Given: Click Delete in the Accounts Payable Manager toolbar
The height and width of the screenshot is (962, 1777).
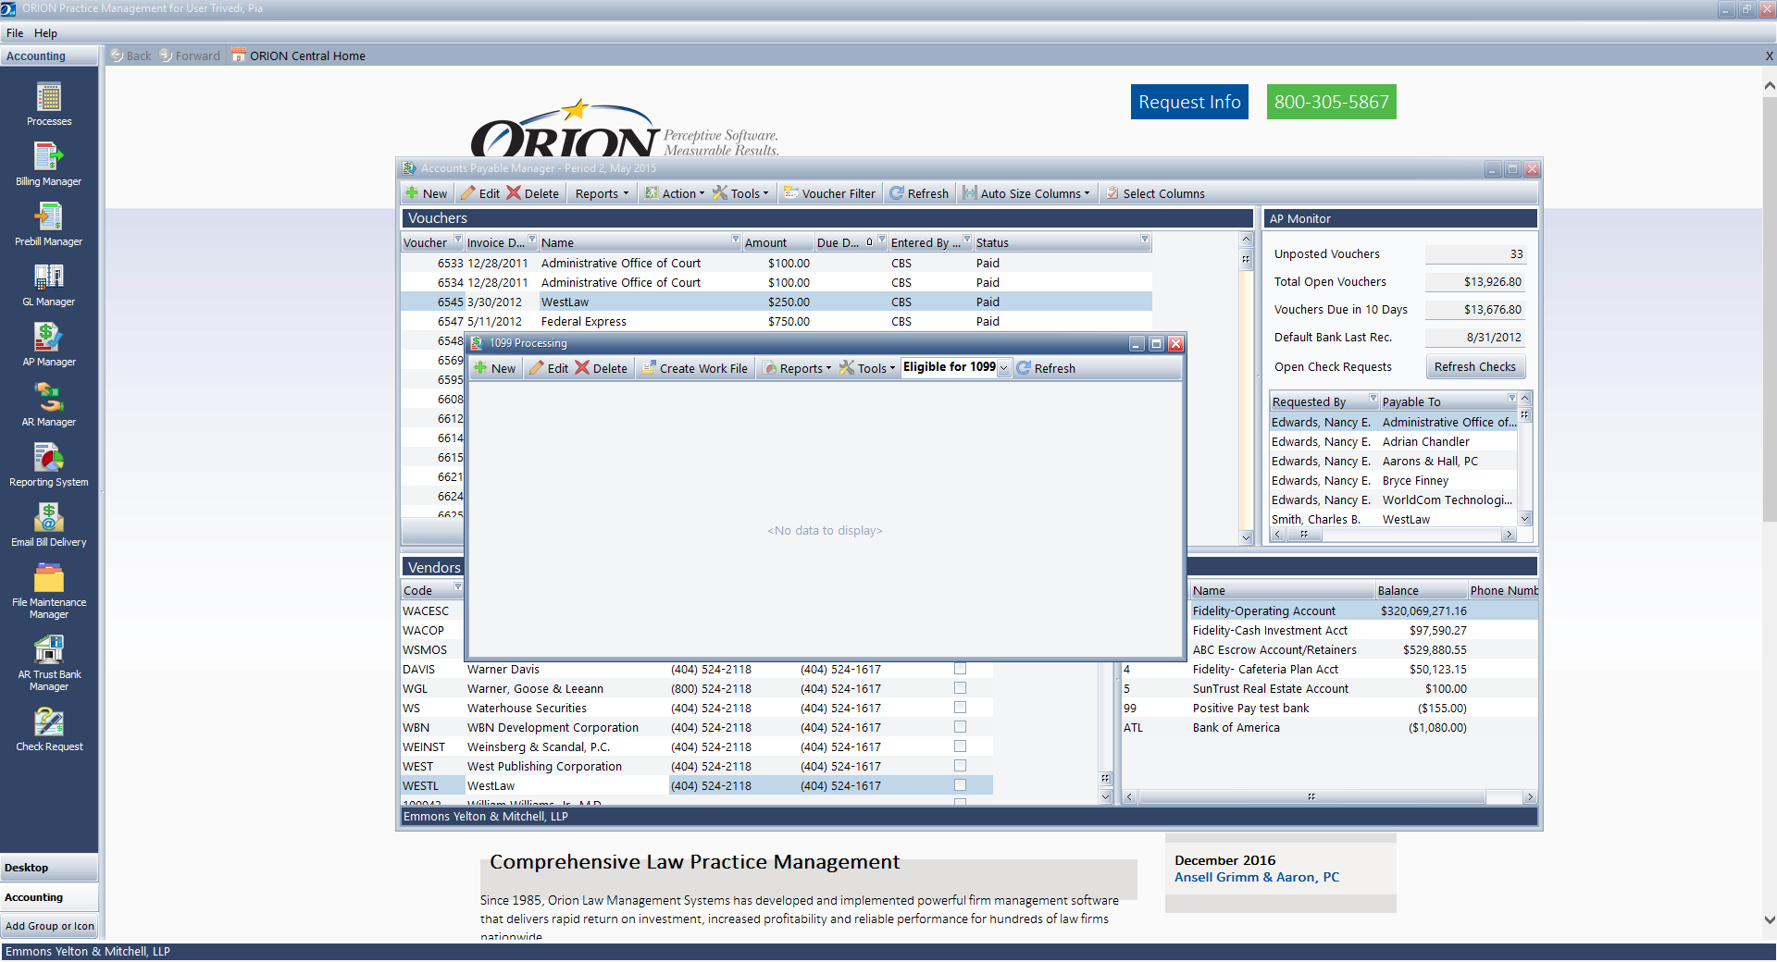Looking at the screenshot, I should (532, 193).
